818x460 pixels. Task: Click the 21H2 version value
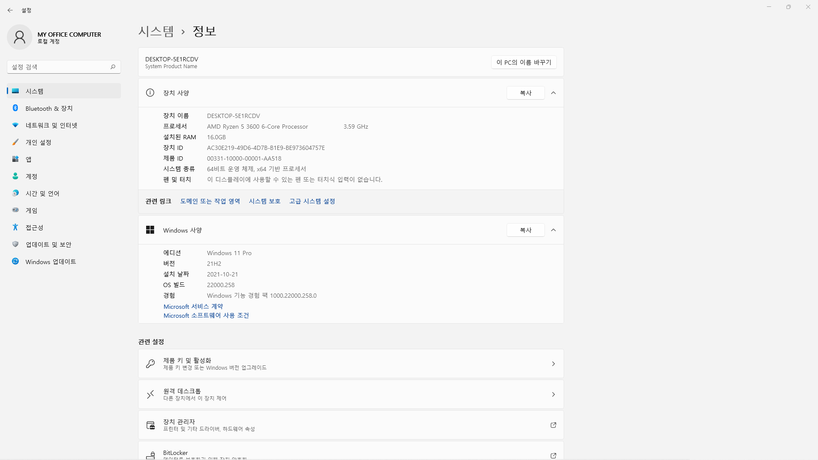[214, 264]
